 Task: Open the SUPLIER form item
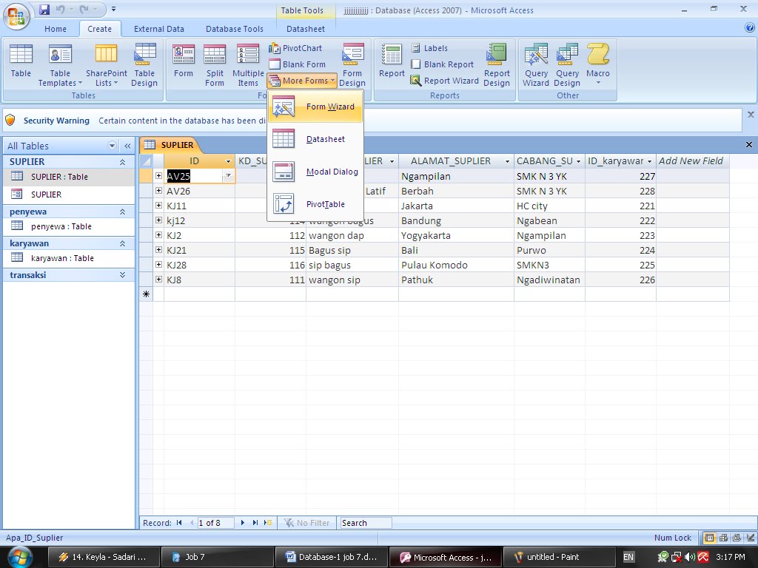point(69,195)
